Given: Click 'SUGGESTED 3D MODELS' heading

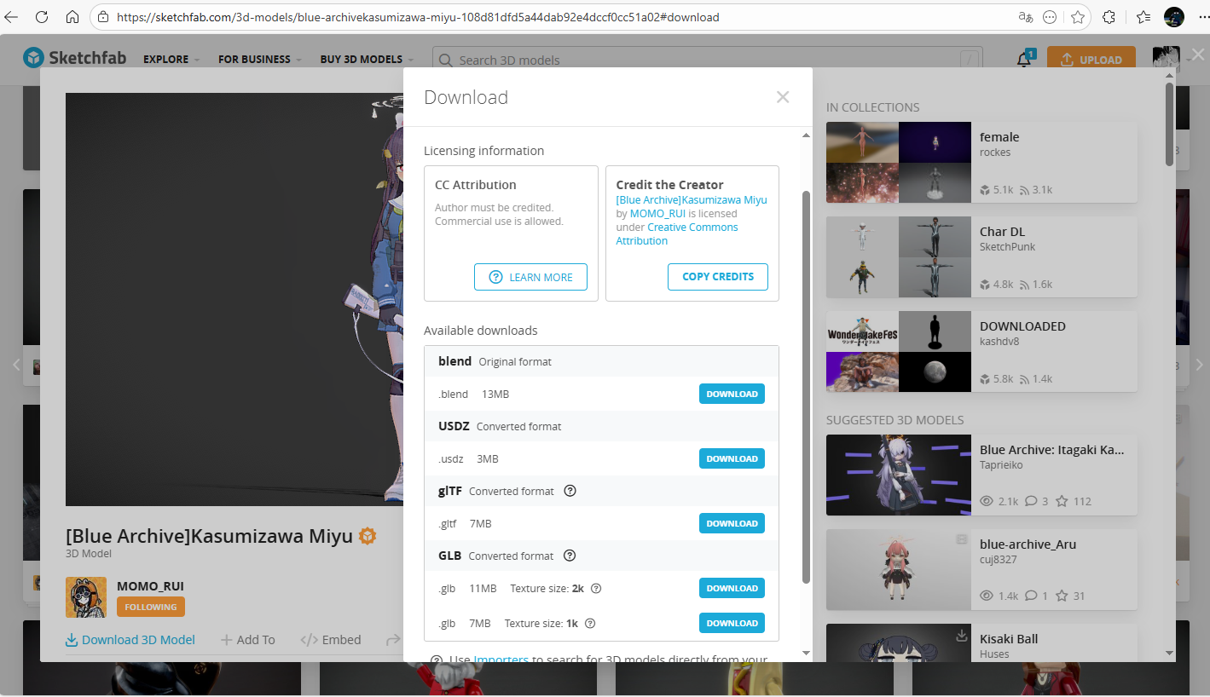Looking at the screenshot, I should (x=895, y=420).
